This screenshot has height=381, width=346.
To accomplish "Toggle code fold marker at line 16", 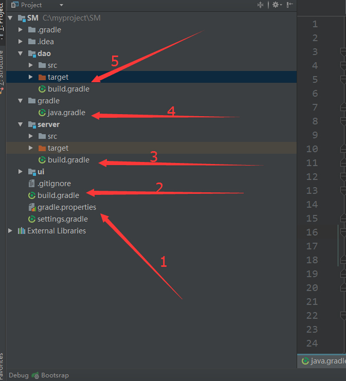I will point(343,232).
